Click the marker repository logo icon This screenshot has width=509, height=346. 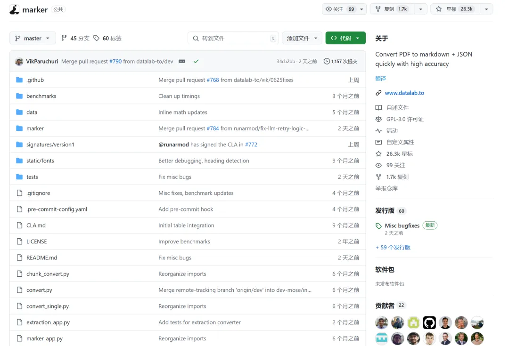[14, 9]
